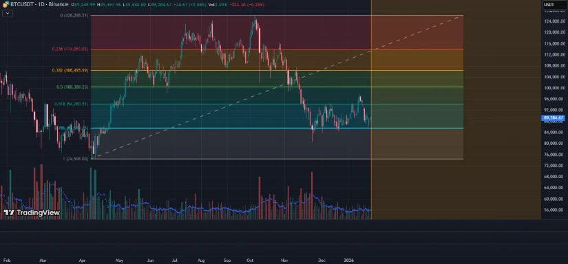The width and height of the screenshot is (568, 264).
Task: Click the Dec label on time axis
Action: pyautogui.click(x=322, y=260)
